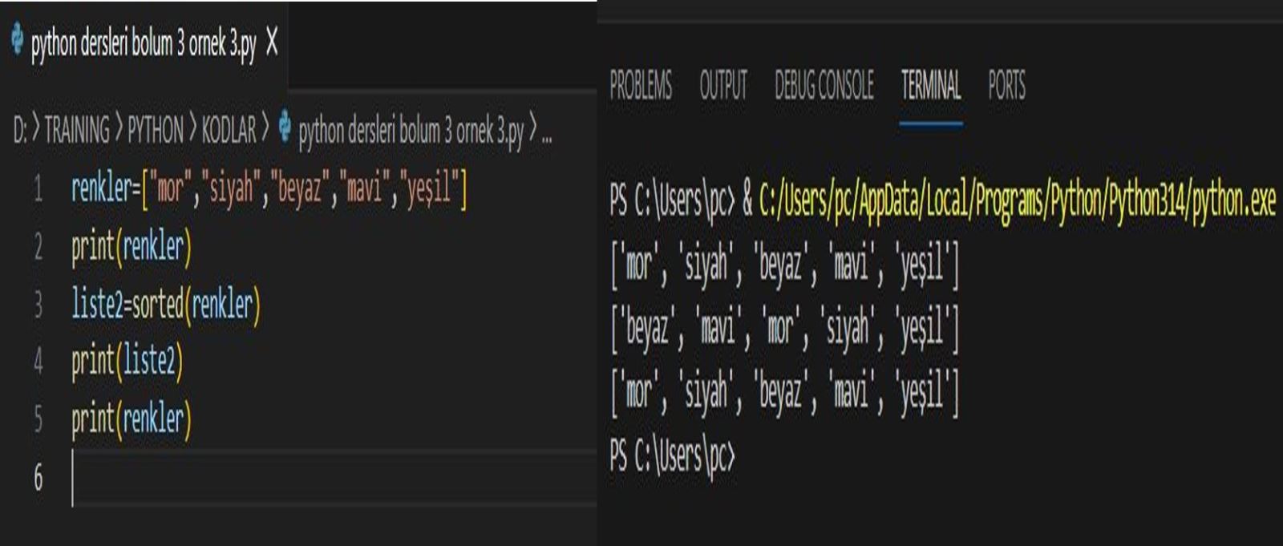
Task: Click the Python file icon in the editor tab
Action: [17, 40]
